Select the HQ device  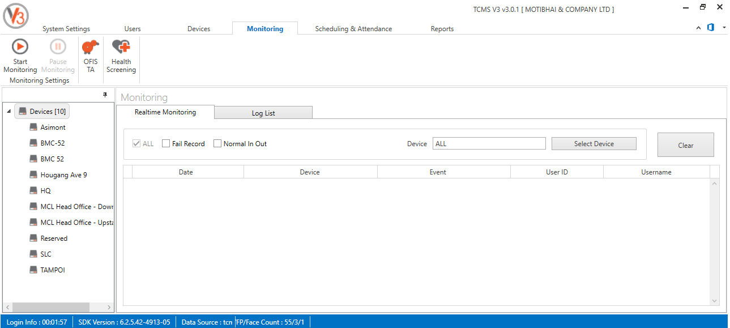(46, 191)
